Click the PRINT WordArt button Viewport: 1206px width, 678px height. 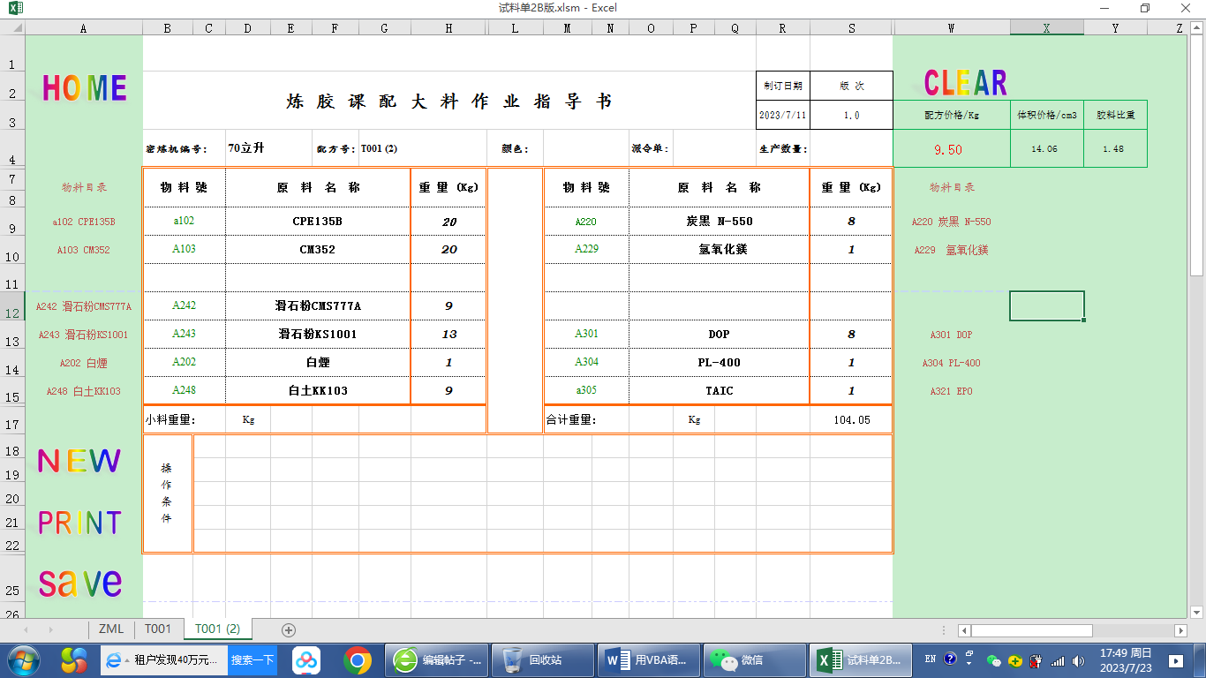[79, 523]
